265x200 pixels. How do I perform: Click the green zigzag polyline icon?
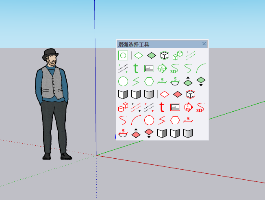[x=136, y=81]
